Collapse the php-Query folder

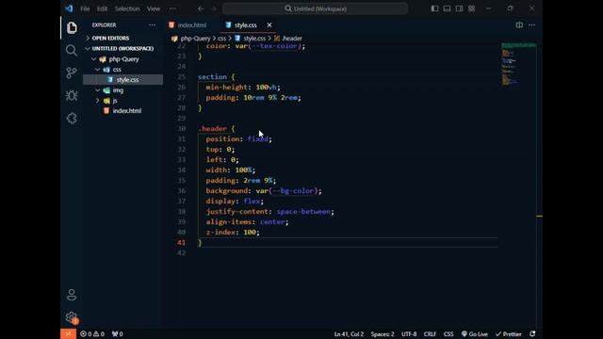(123, 59)
